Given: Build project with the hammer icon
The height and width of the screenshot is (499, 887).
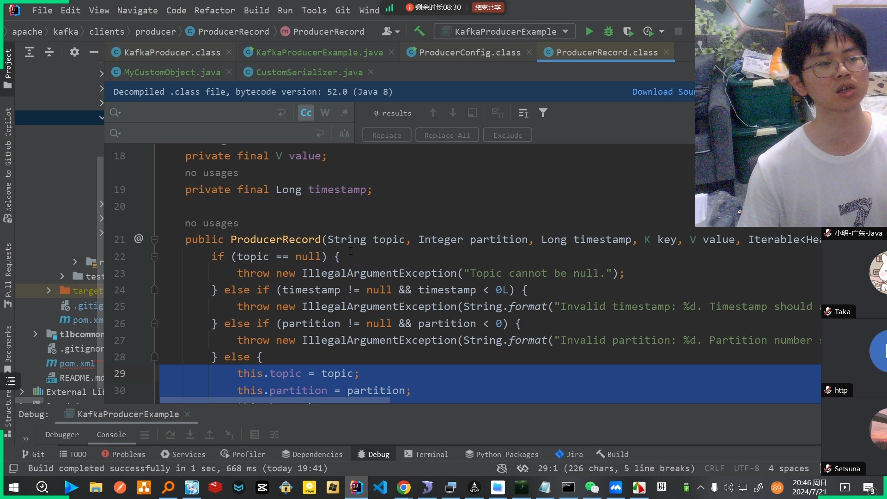Looking at the screenshot, I should pos(419,31).
